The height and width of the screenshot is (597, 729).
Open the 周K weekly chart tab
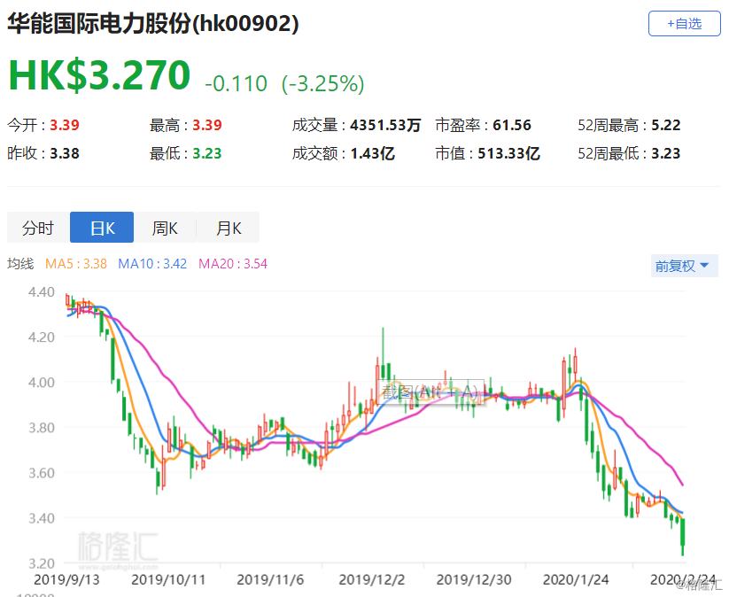[165, 228]
